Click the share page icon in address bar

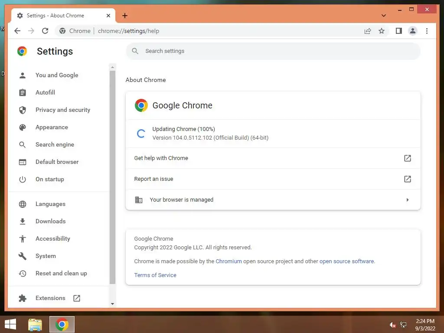(368, 31)
